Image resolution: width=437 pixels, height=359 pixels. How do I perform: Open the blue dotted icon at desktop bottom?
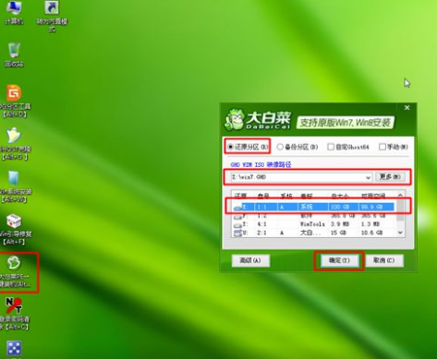14,348
